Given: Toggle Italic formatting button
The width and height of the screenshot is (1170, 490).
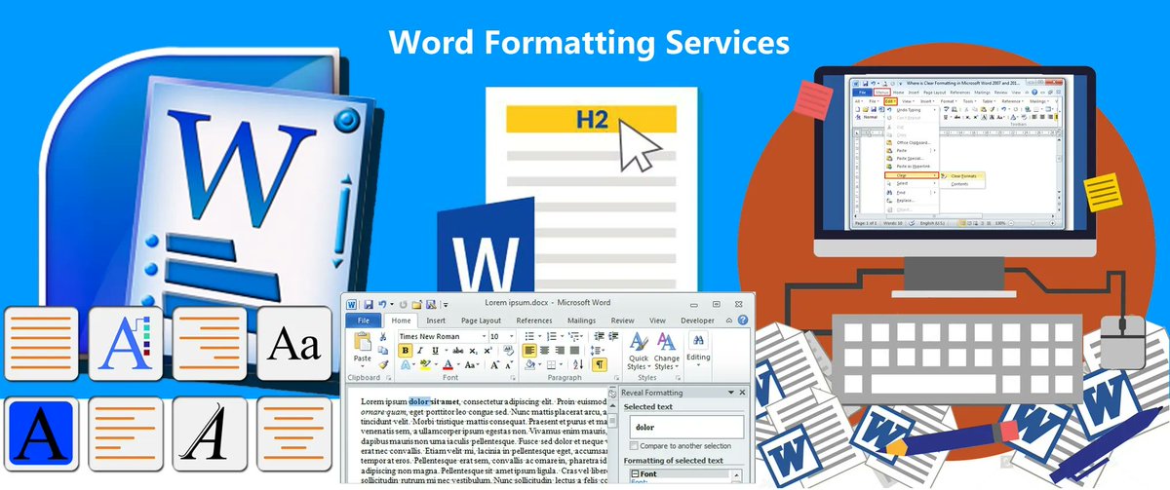Looking at the screenshot, I should tap(420, 351).
